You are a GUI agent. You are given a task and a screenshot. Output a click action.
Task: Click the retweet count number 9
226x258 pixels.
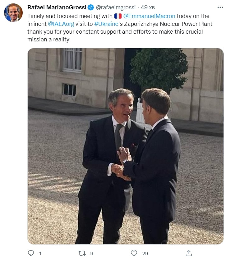point(92,254)
